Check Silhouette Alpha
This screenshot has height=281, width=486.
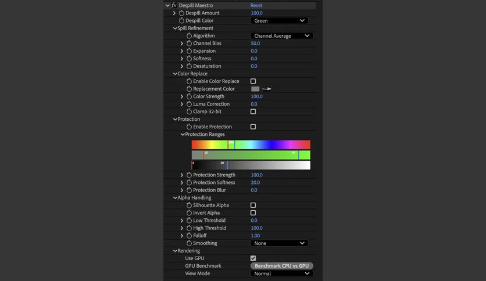[253, 205]
